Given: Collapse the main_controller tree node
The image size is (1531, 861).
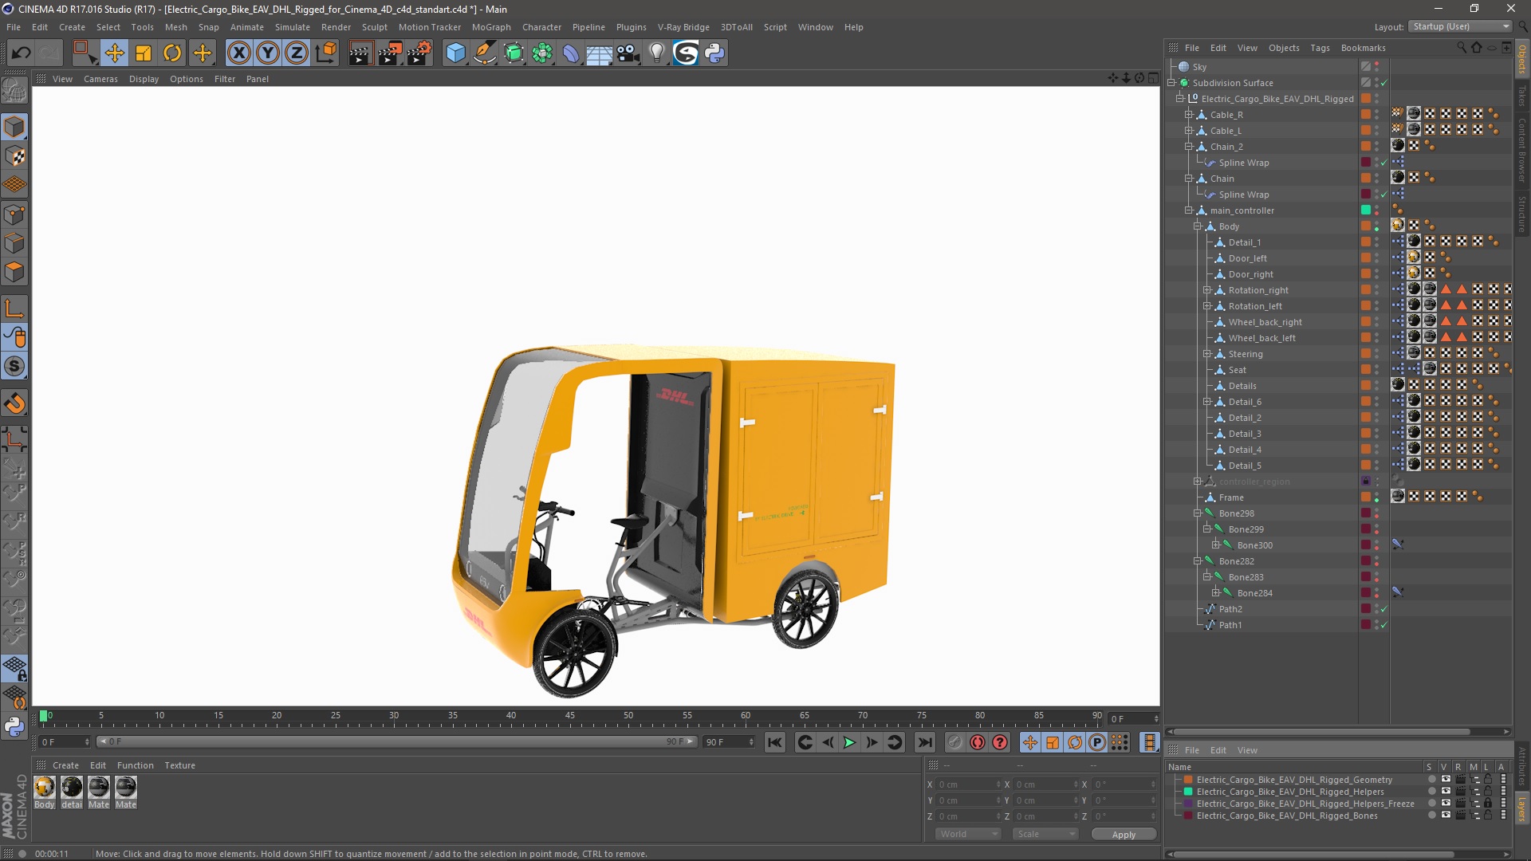Looking at the screenshot, I should coord(1189,210).
